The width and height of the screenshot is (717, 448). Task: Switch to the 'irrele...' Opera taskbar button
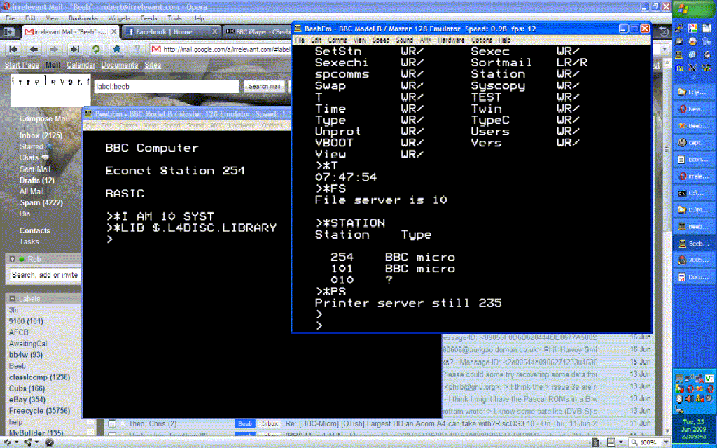click(694, 176)
